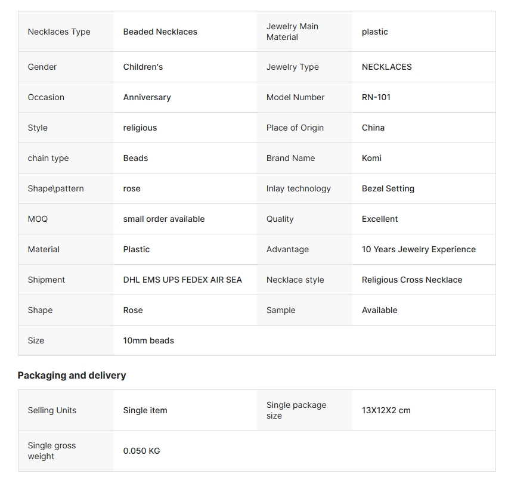This screenshot has height=480, width=505.
Task: Select model number "RN-101"
Action: click(x=376, y=97)
